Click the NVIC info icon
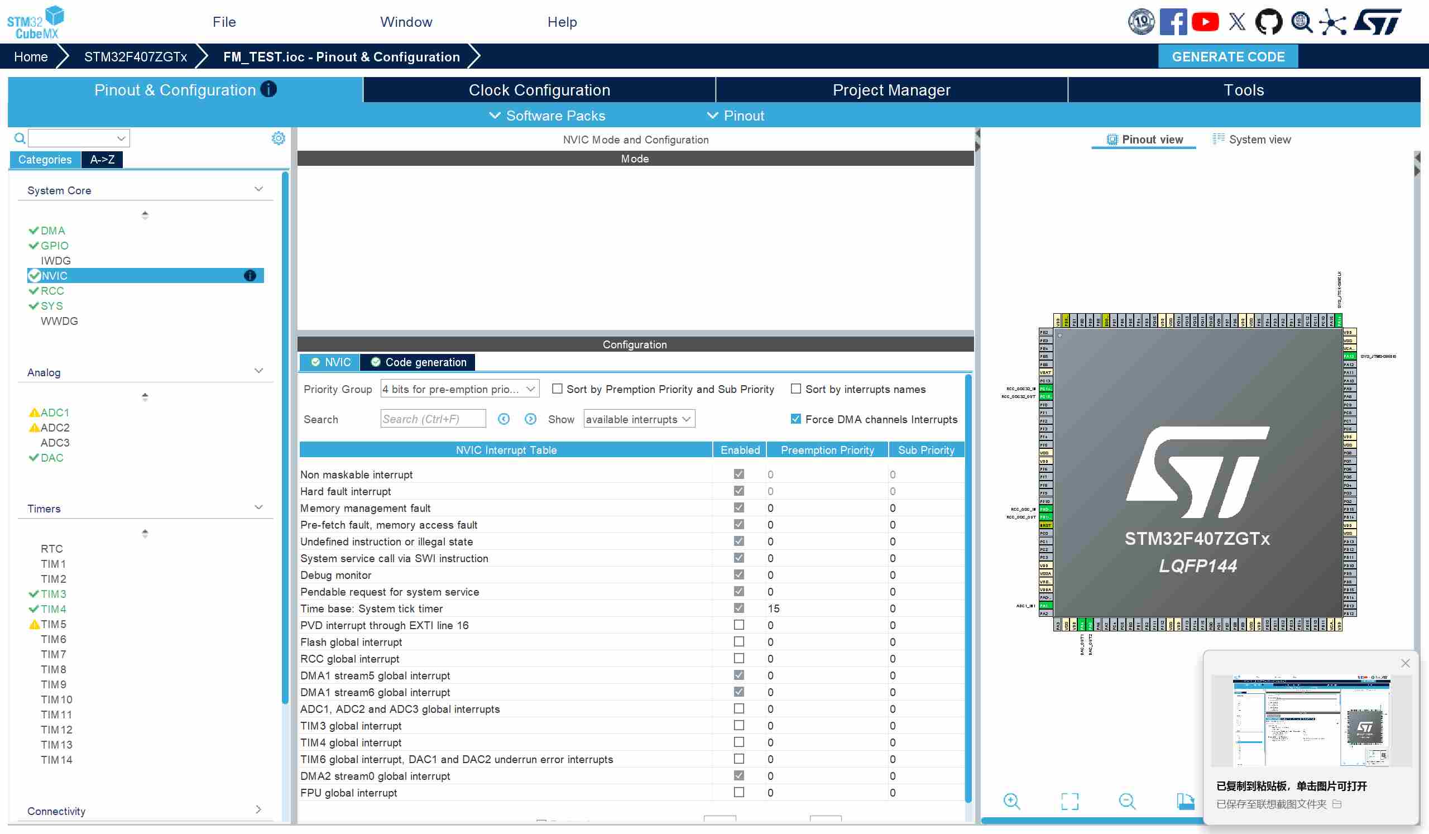This screenshot has width=1429, height=834. coord(250,276)
